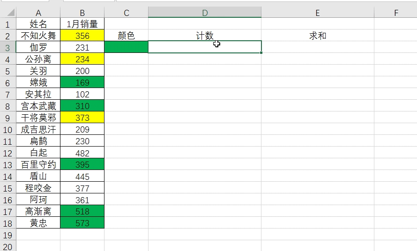The height and width of the screenshot is (251, 417).
Task: Select row 13 header
Action: click(7, 164)
